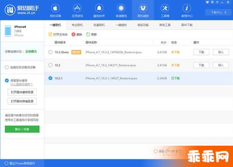This screenshot has width=233, height=167.
Task: Click the 操作 column header
Action: point(196,42)
